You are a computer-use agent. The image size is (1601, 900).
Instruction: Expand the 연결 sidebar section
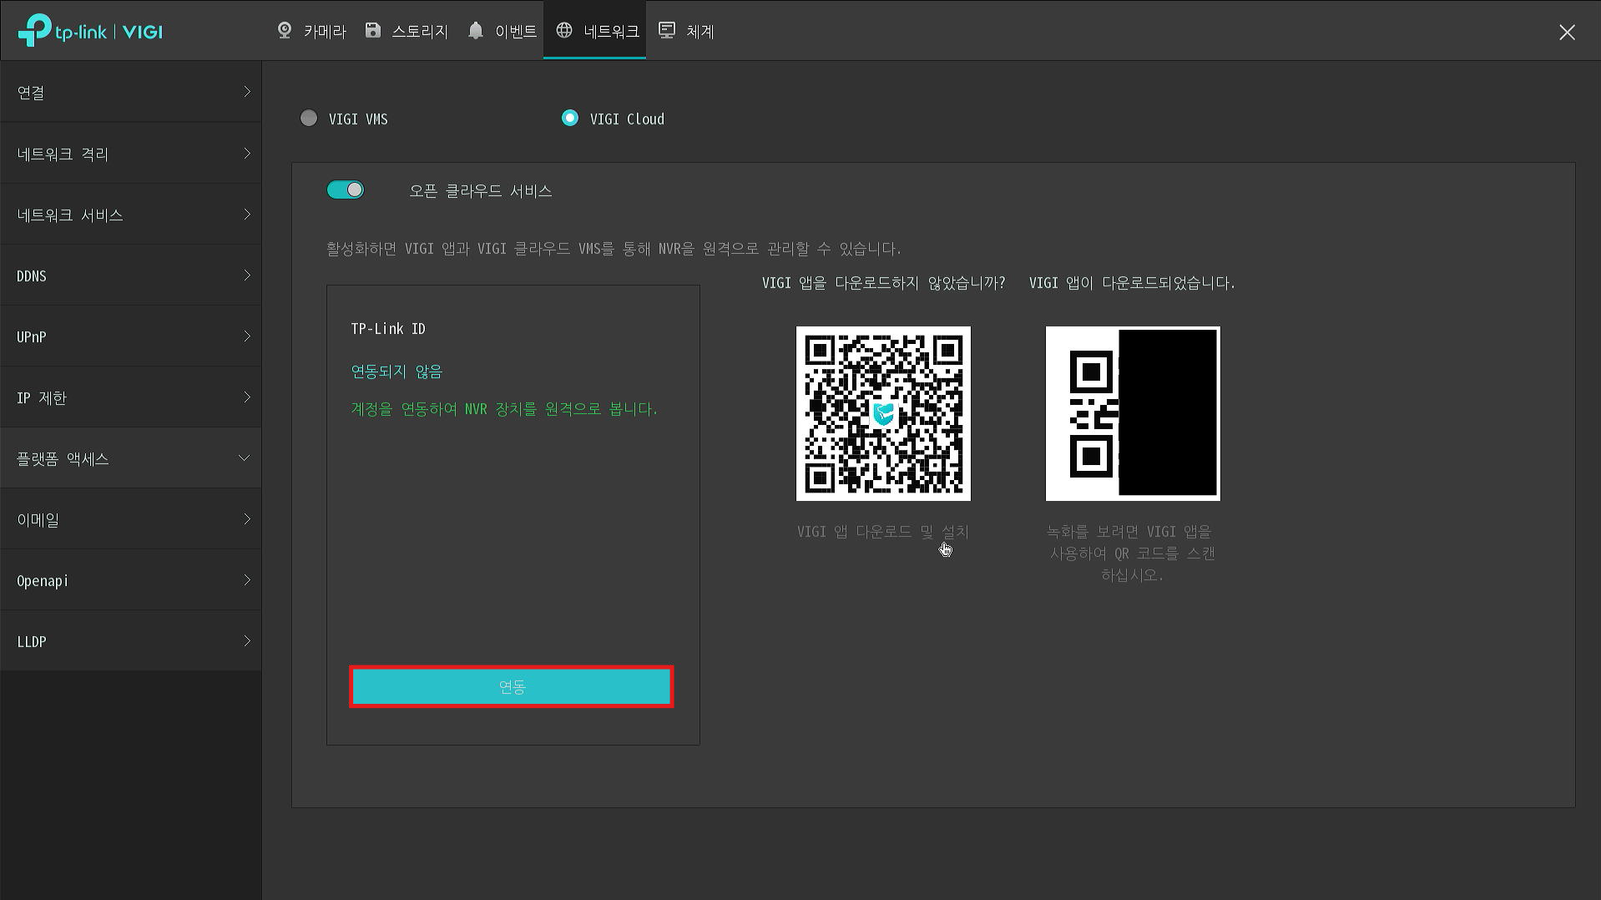[131, 93]
